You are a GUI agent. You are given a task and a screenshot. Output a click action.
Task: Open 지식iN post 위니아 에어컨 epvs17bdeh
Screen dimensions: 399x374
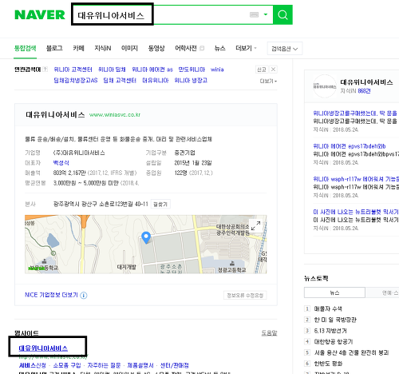(x=350, y=146)
